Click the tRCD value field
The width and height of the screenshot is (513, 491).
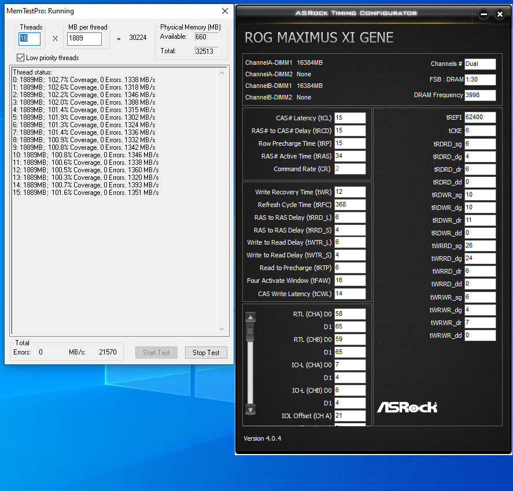click(x=350, y=131)
